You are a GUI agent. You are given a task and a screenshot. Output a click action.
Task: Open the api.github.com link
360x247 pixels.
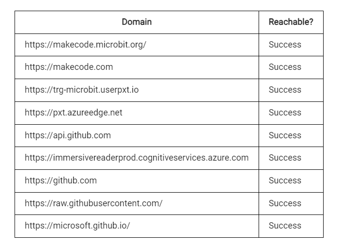click(x=68, y=135)
